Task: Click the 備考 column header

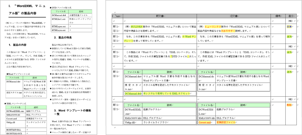Action: (278, 16)
